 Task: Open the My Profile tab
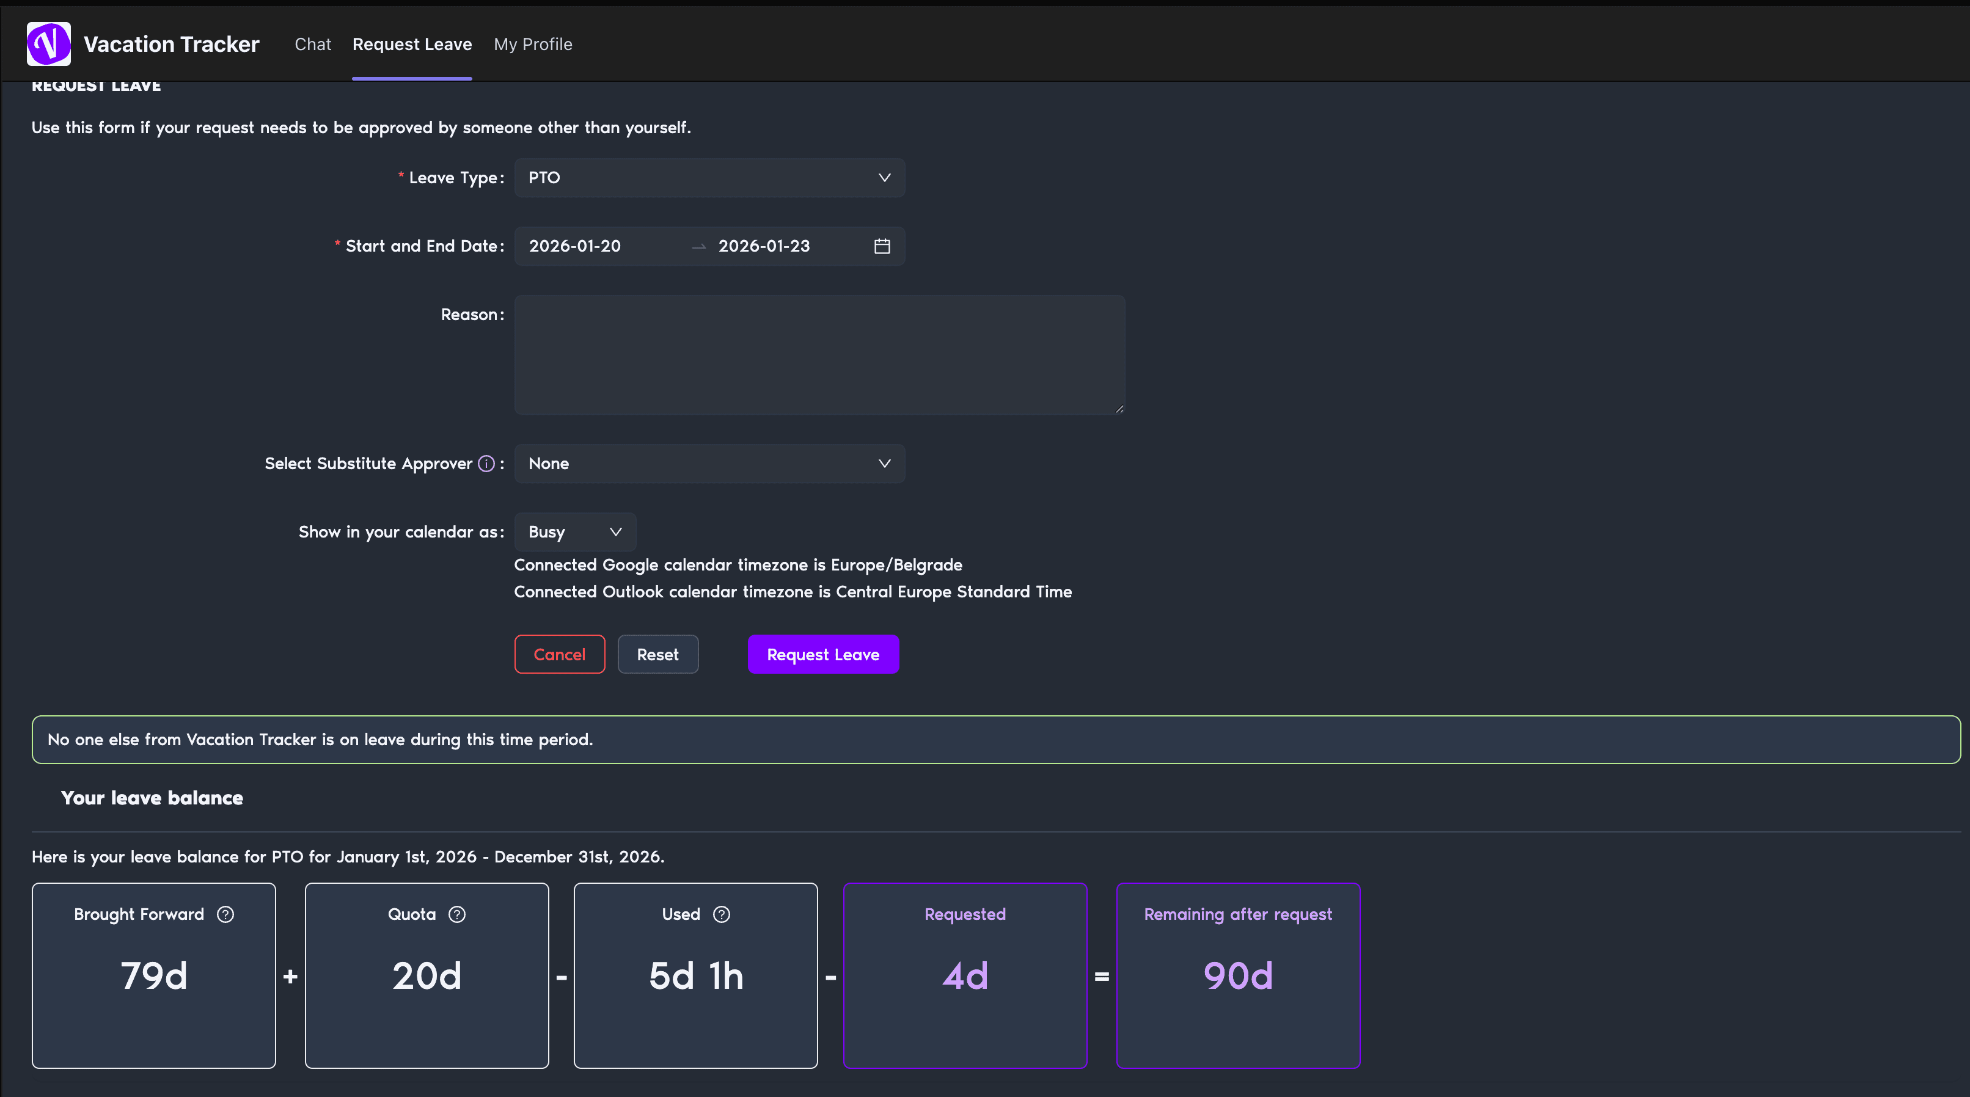click(533, 45)
